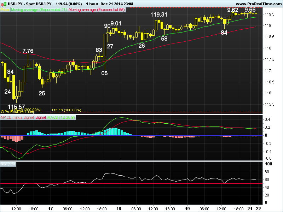Select the Moving average (Exponential 21) legend

[39, 10]
